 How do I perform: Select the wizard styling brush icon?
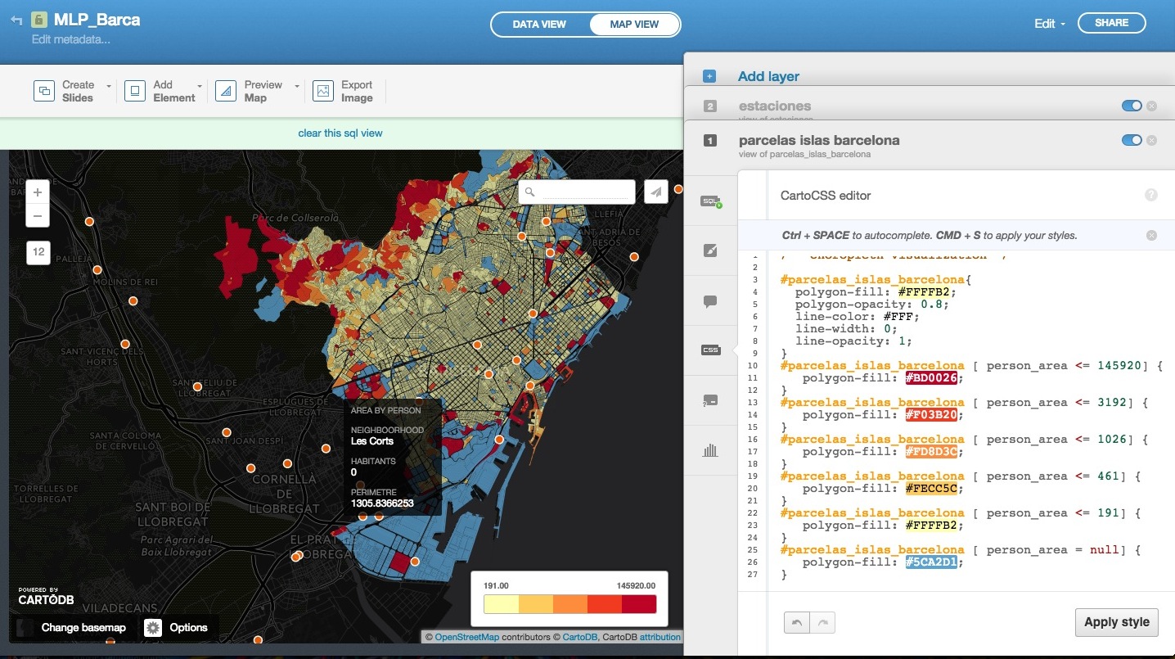pyautogui.click(x=710, y=250)
